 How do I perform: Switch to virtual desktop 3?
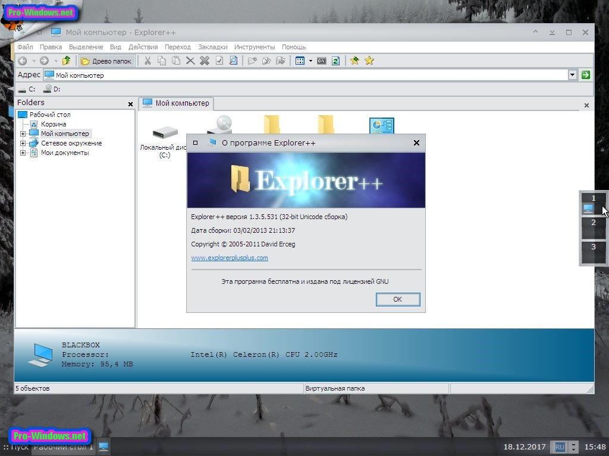pyautogui.click(x=593, y=252)
